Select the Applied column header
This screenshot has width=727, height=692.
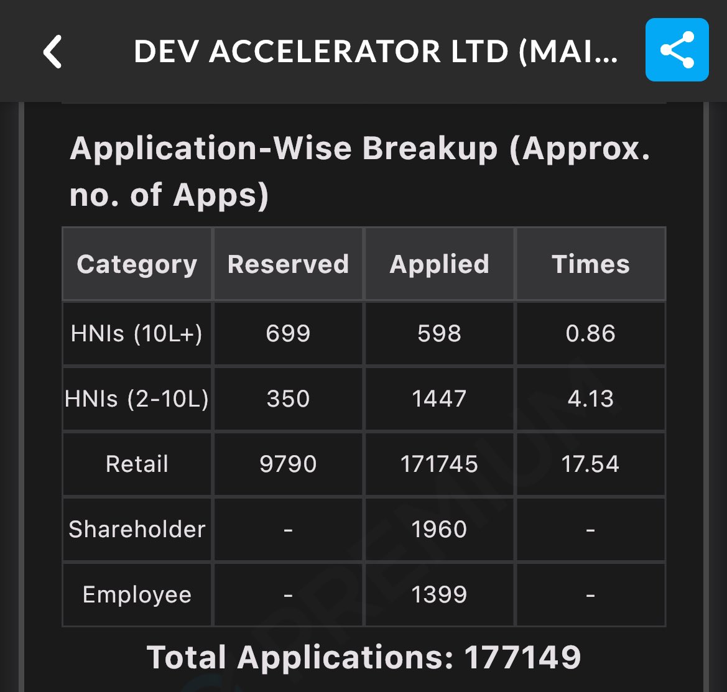[x=439, y=264]
